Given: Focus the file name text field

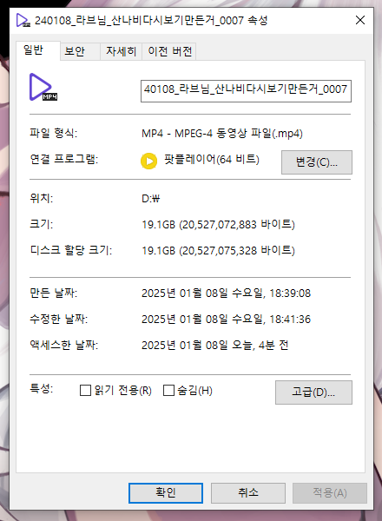Looking at the screenshot, I should click(246, 90).
